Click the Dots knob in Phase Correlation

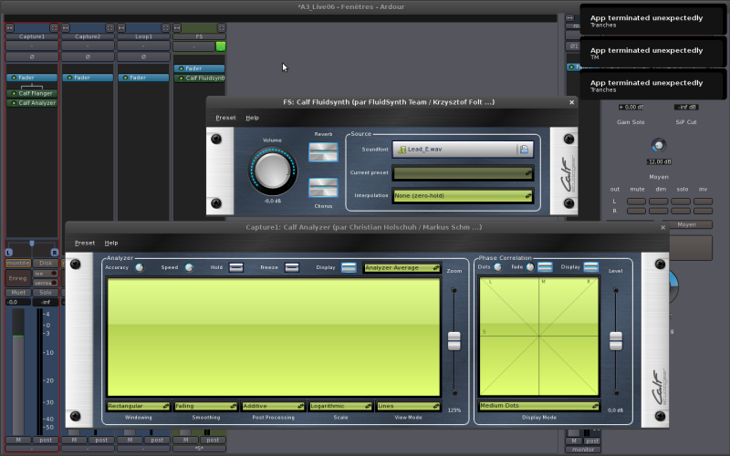497,267
